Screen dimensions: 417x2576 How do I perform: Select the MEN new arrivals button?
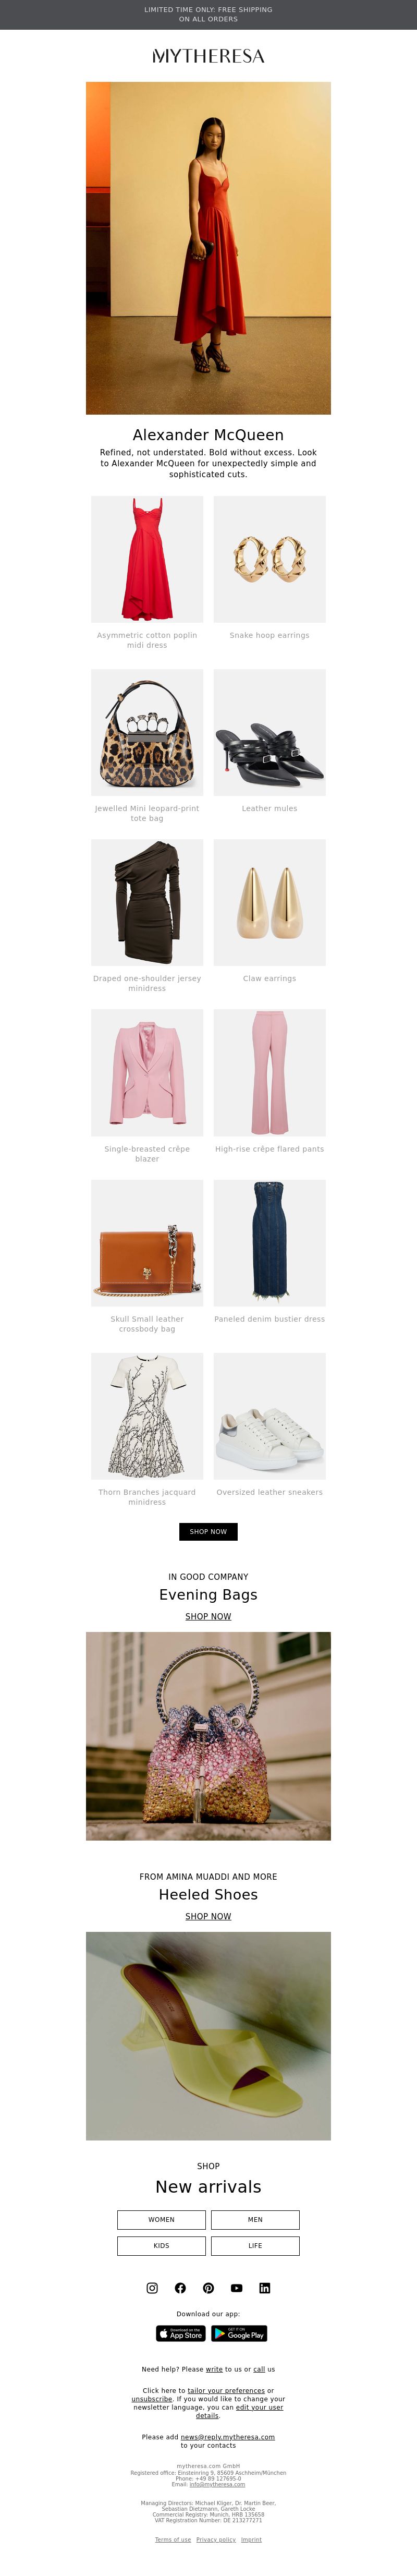[255, 2219]
